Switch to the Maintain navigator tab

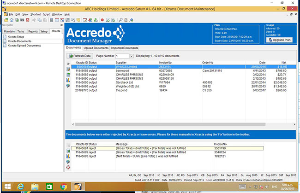(x=9, y=31)
